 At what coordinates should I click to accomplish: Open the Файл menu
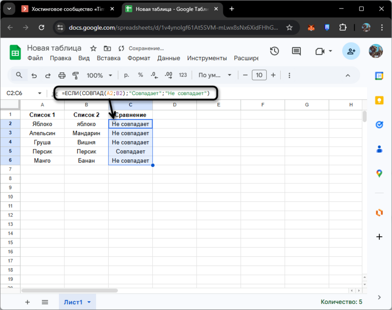[35, 58]
